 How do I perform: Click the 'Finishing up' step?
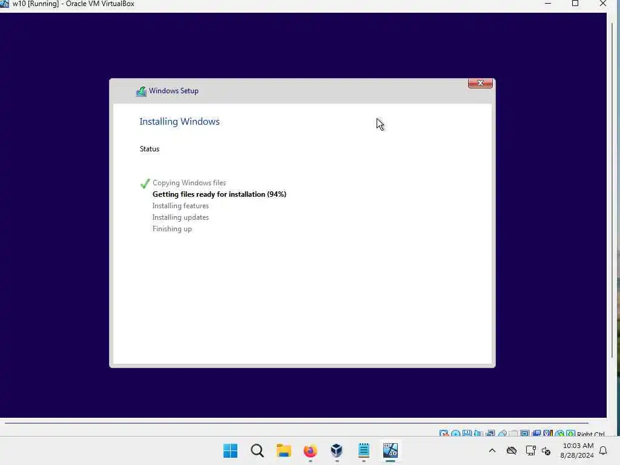(x=172, y=228)
